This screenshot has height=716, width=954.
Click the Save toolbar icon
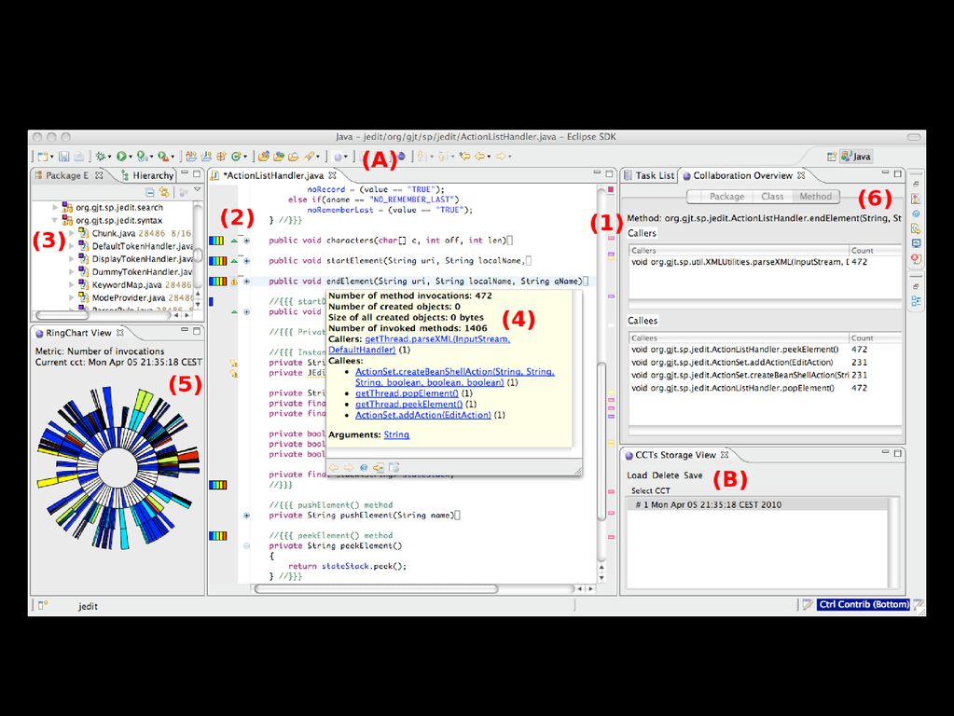(x=64, y=157)
